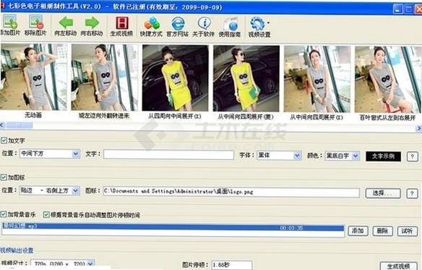Open 使用指南 user guide icon
This screenshot has width=422, height=270.
[231, 25]
